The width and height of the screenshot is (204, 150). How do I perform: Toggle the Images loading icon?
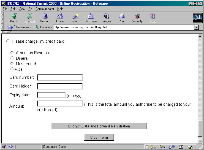tap(106, 18)
